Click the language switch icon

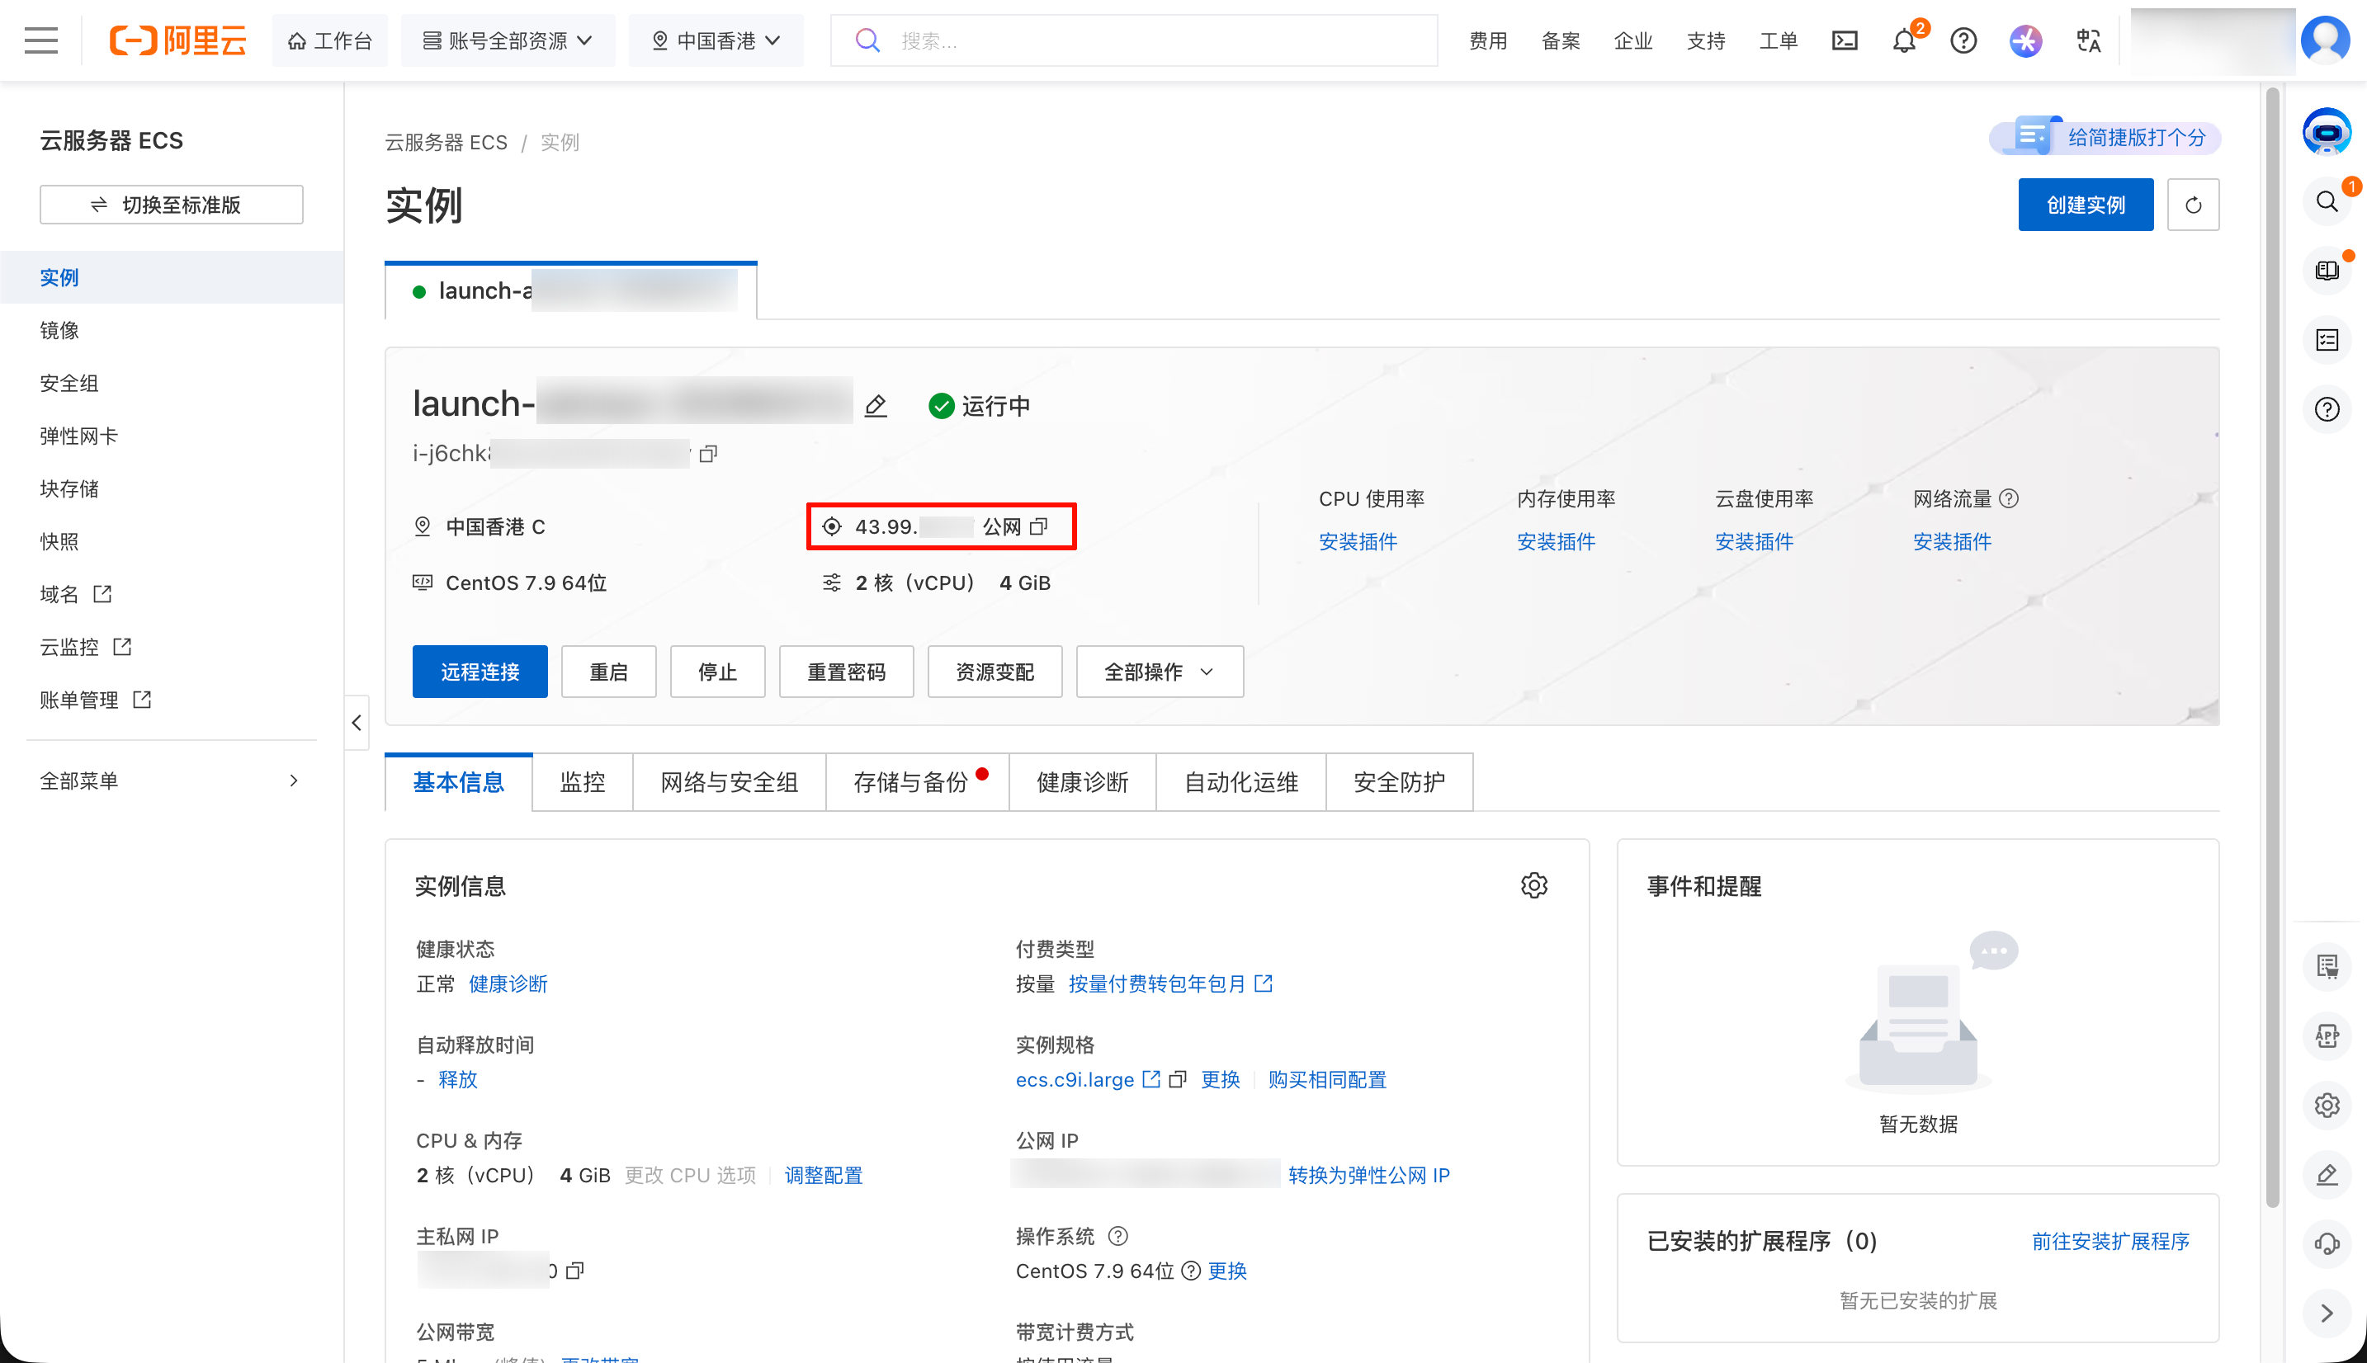tap(2089, 40)
